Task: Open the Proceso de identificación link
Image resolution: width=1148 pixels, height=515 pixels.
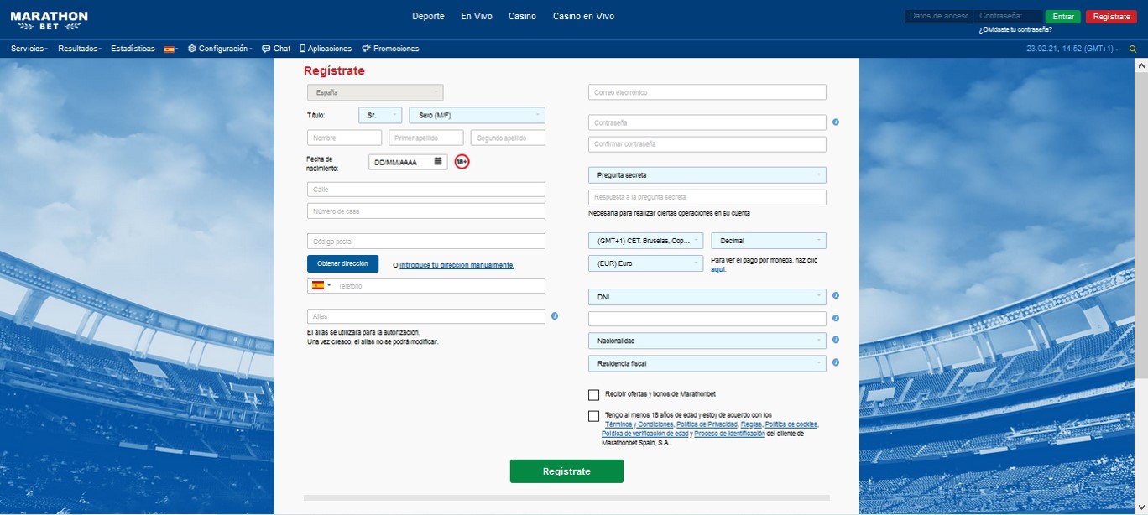Action: pyautogui.click(x=729, y=434)
